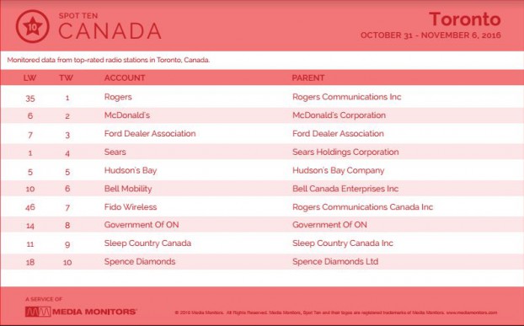Image resolution: width=524 pixels, height=326 pixels.
Task: Click Ford Dealer Association in the account column
Action: click(150, 134)
